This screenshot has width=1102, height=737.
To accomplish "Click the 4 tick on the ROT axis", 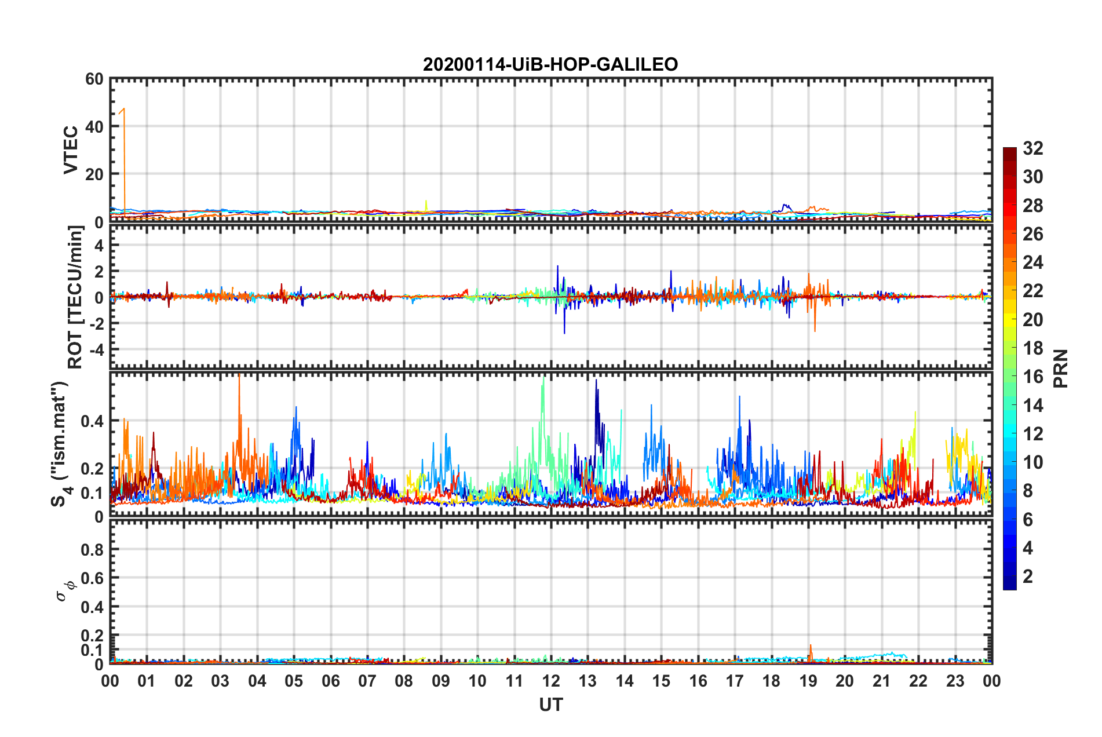I will (x=99, y=245).
